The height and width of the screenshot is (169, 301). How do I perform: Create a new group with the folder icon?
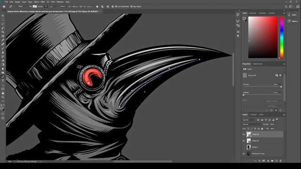(272, 161)
